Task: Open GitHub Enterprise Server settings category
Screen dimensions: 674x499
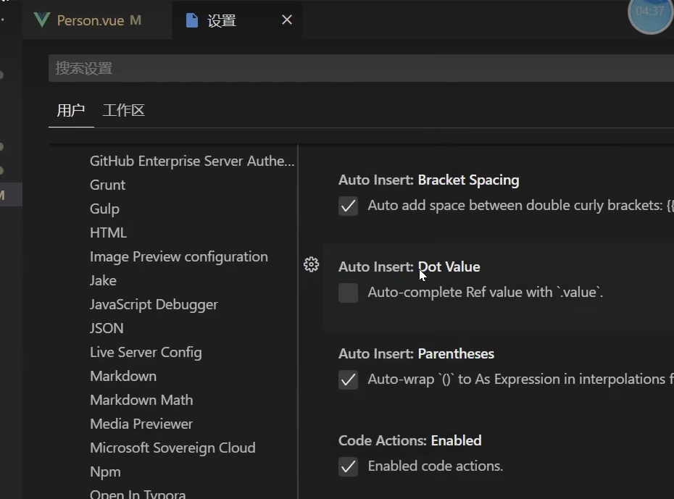Action: tap(191, 161)
